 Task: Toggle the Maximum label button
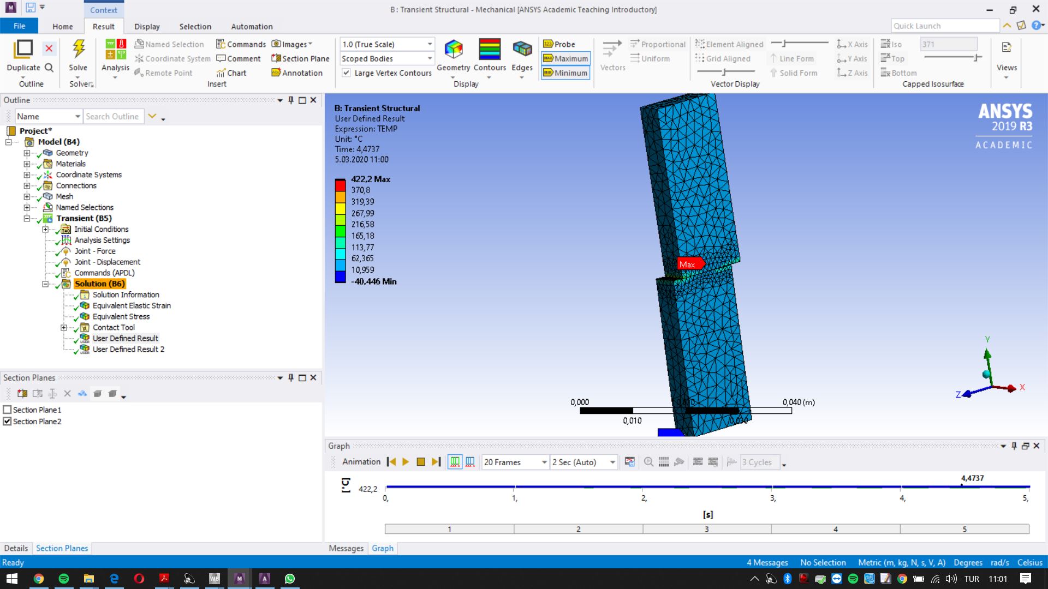(x=565, y=58)
